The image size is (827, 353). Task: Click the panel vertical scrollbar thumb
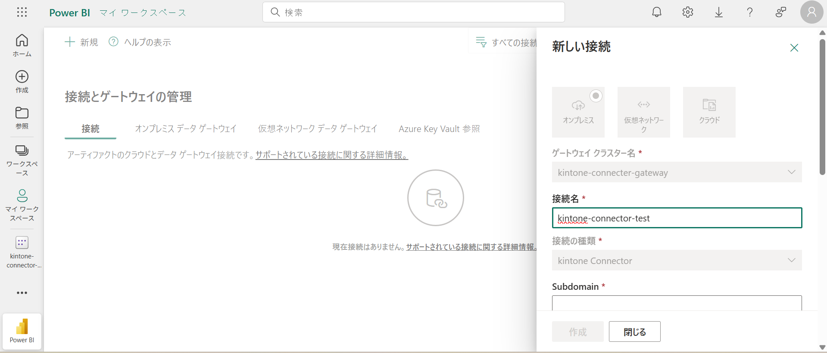pyautogui.click(x=822, y=107)
